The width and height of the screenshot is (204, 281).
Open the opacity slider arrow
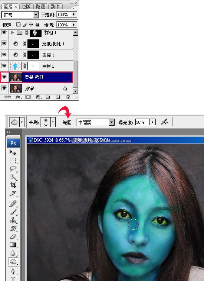pos(74,14)
